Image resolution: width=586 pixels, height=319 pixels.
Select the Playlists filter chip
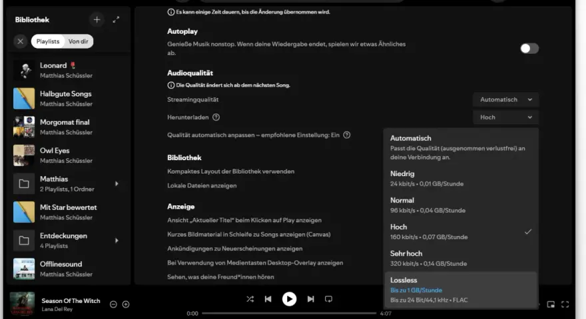tap(48, 41)
